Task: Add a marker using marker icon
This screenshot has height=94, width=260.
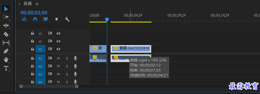Action: tap(56, 19)
